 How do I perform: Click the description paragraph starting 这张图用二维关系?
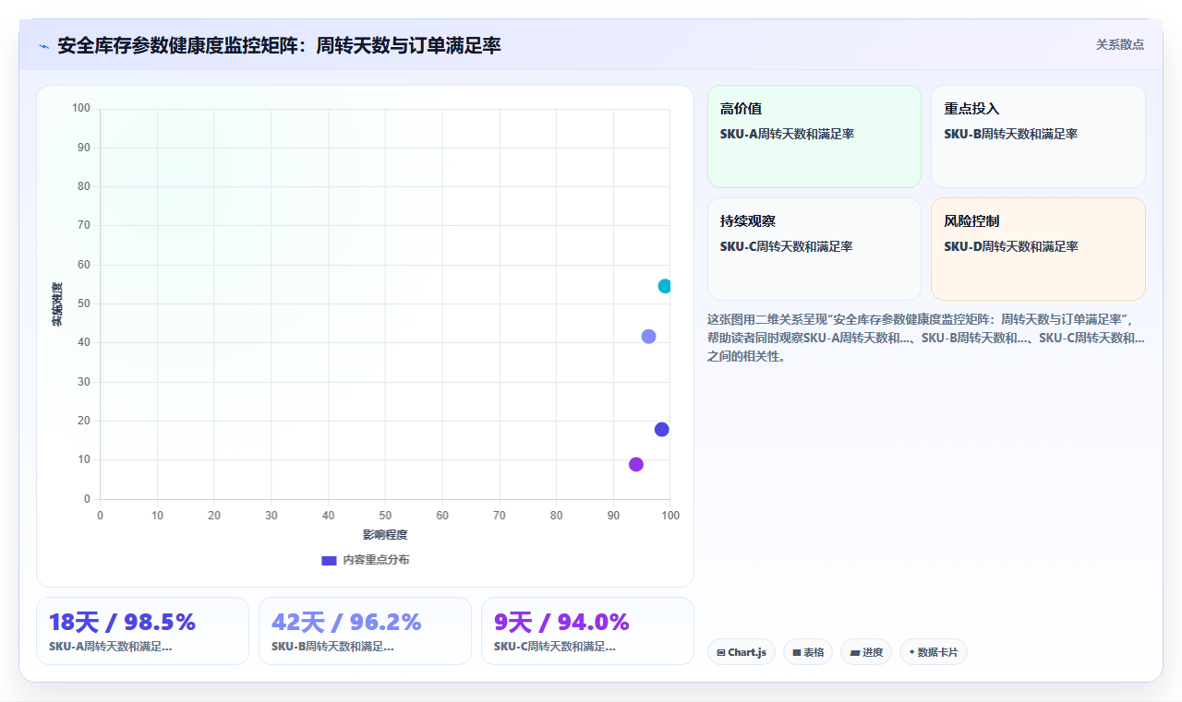pos(926,338)
